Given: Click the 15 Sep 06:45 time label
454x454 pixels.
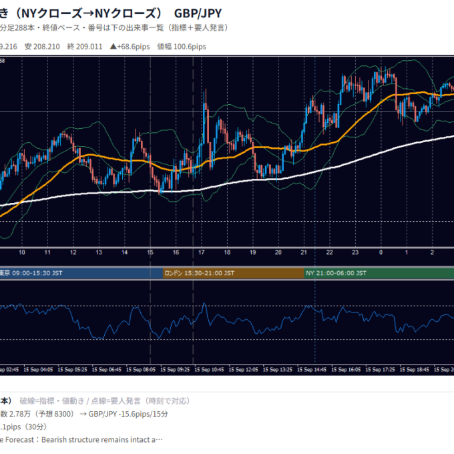Looking at the screenshot, I should point(107,370).
